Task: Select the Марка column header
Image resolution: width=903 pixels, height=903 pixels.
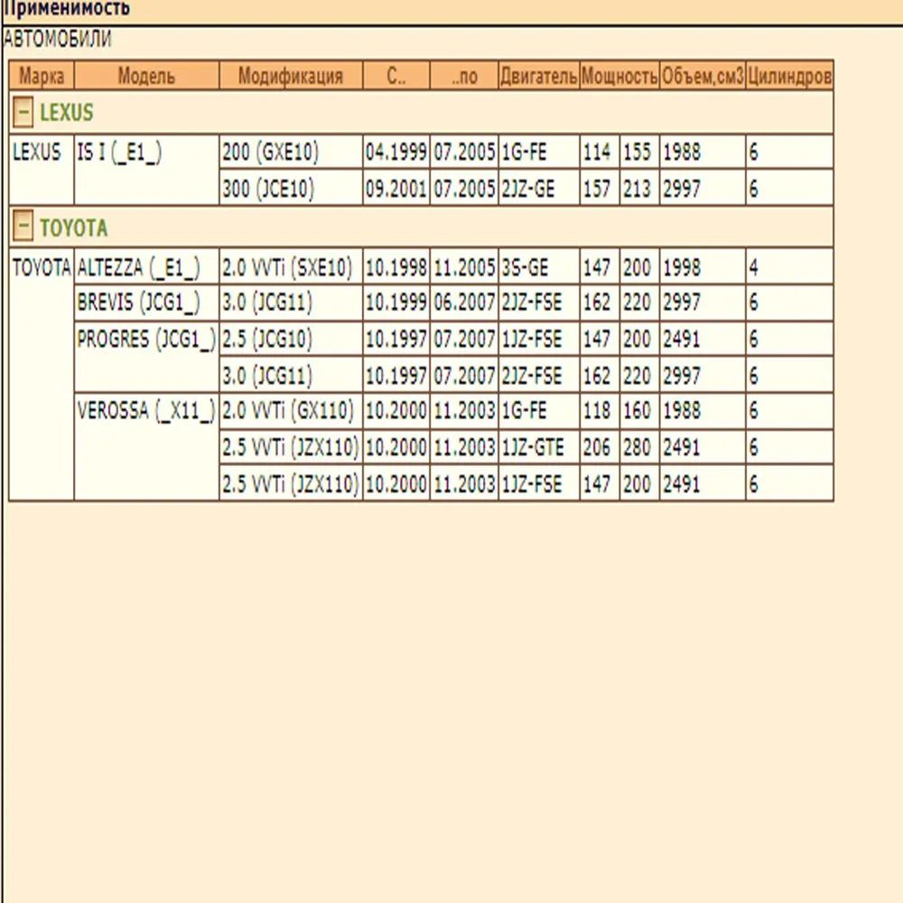Action: [x=42, y=76]
